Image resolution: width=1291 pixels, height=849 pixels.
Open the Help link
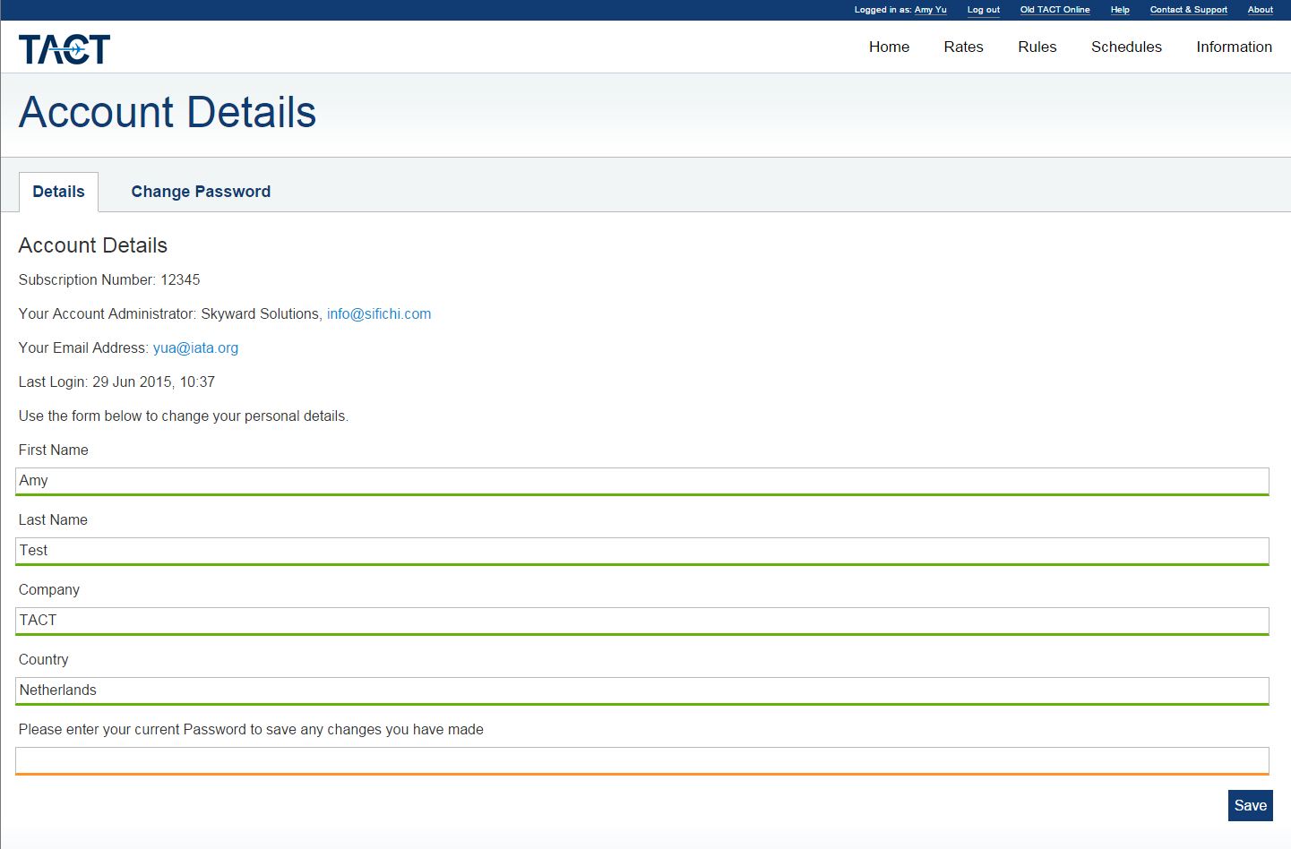pyautogui.click(x=1120, y=10)
